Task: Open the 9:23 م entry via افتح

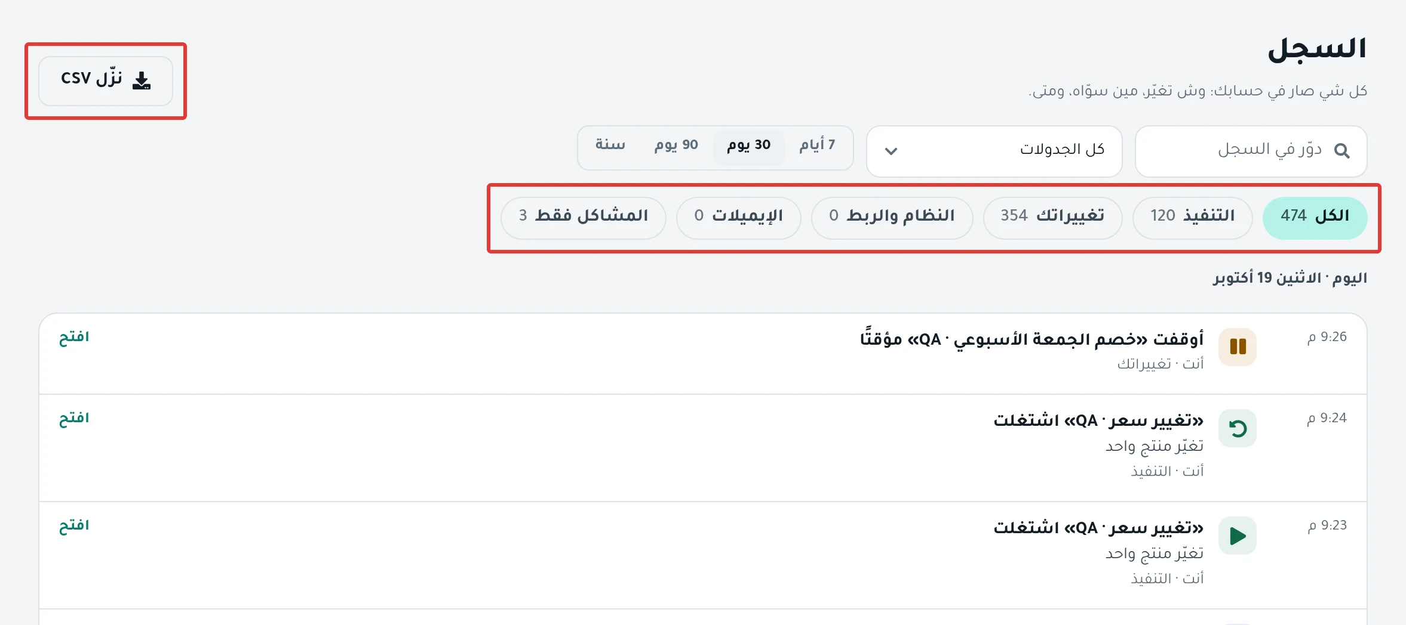Action: point(74,525)
